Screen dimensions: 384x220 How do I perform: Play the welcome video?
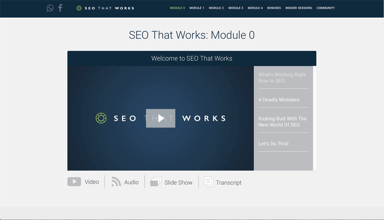(x=161, y=118)
